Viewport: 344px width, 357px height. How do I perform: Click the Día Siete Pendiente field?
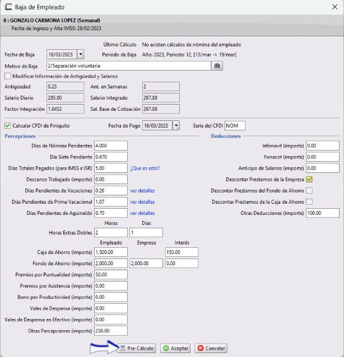click(x=111, y=157)
